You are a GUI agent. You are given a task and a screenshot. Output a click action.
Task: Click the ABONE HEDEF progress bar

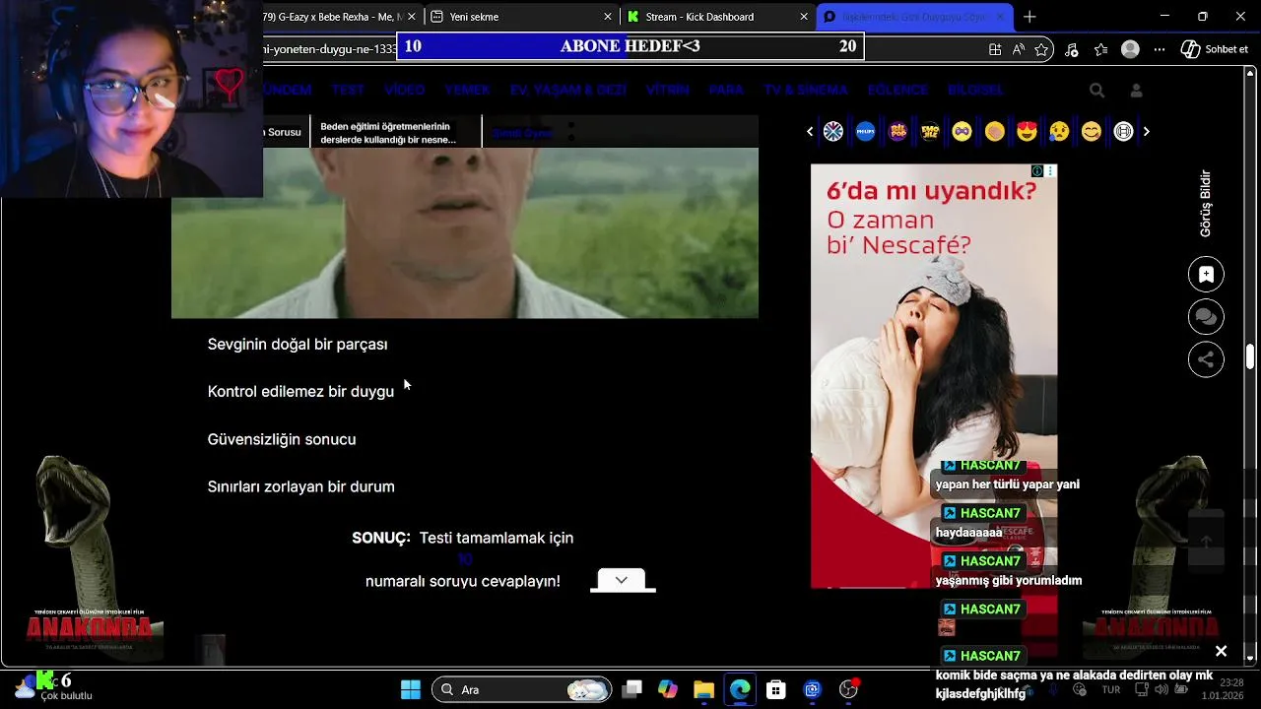tap(630, 46)
